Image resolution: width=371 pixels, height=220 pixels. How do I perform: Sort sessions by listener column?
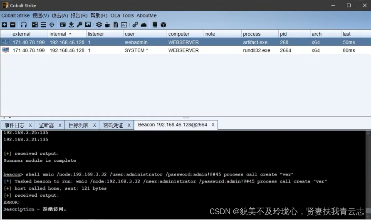tap(104, 34)
